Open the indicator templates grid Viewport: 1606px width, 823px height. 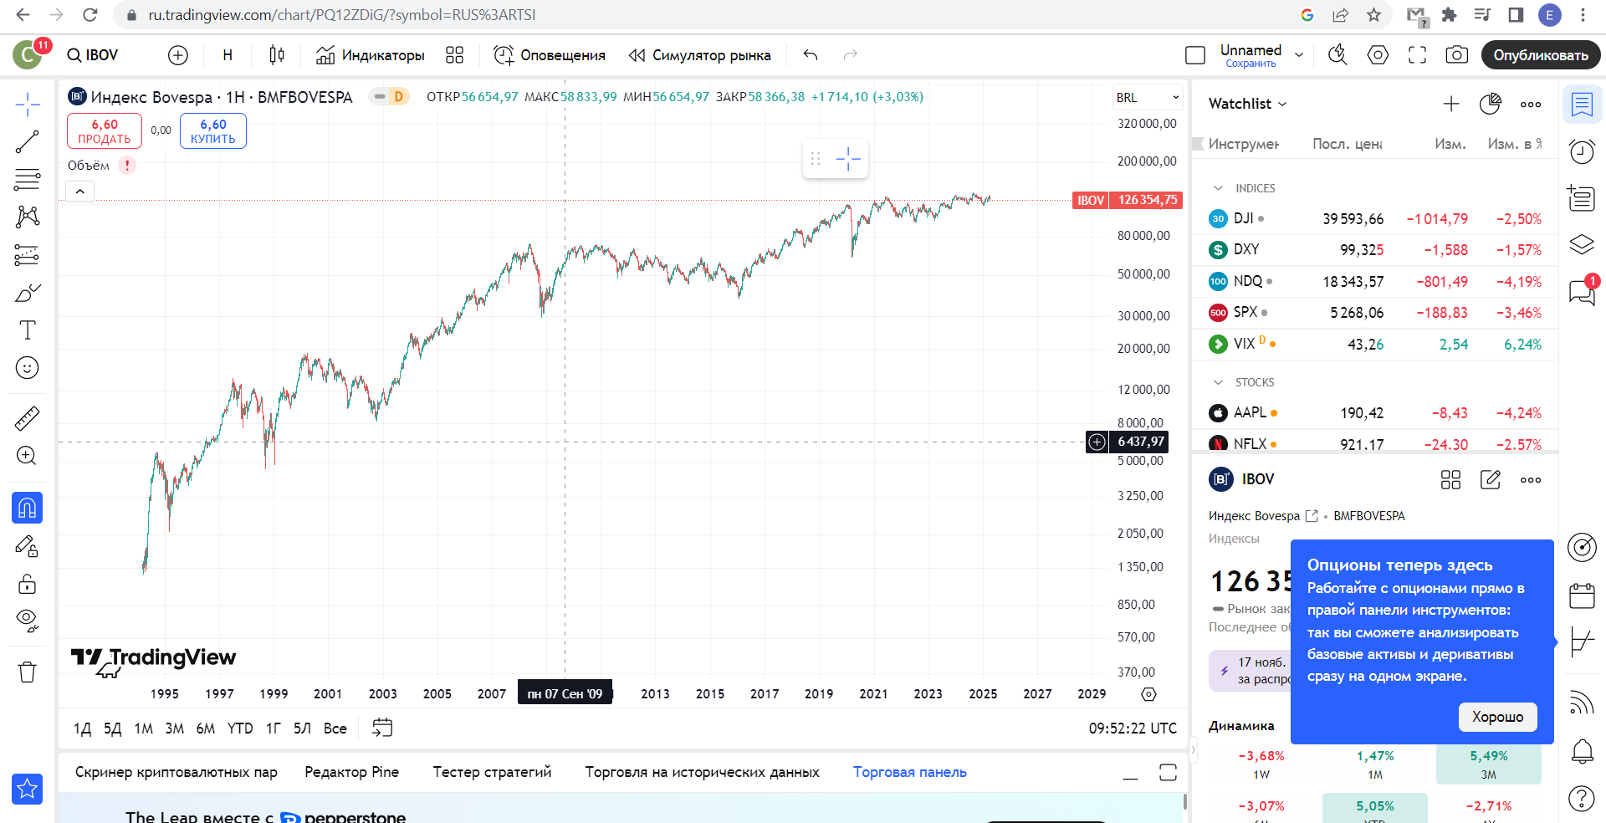454,55
